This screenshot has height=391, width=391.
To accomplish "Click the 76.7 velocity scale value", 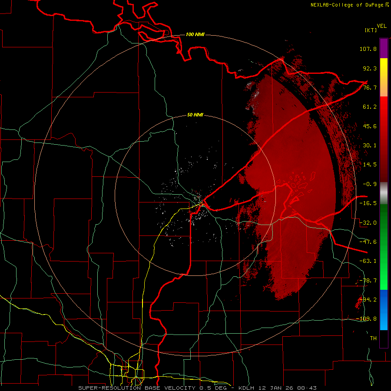I will [x=370, y=87].
